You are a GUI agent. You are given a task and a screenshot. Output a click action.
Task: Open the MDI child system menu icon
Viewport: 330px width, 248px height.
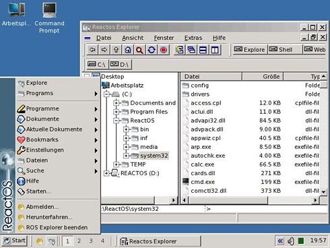88,38
